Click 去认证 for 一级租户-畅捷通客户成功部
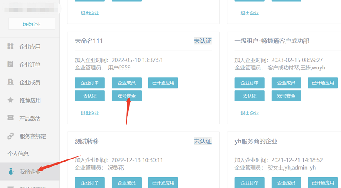Image resolution: width=341 pixels, height=188 pixels. pyautogui.click(x=250, y=96)
